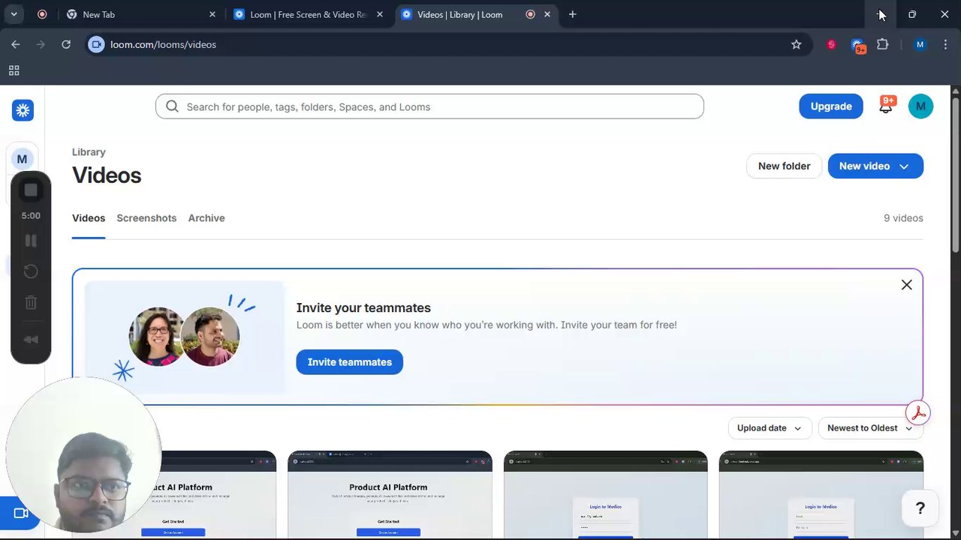Screen dimensions: 961x540
Task: Reload the current page
Action: pyautogui.click(x=66, y=44)
